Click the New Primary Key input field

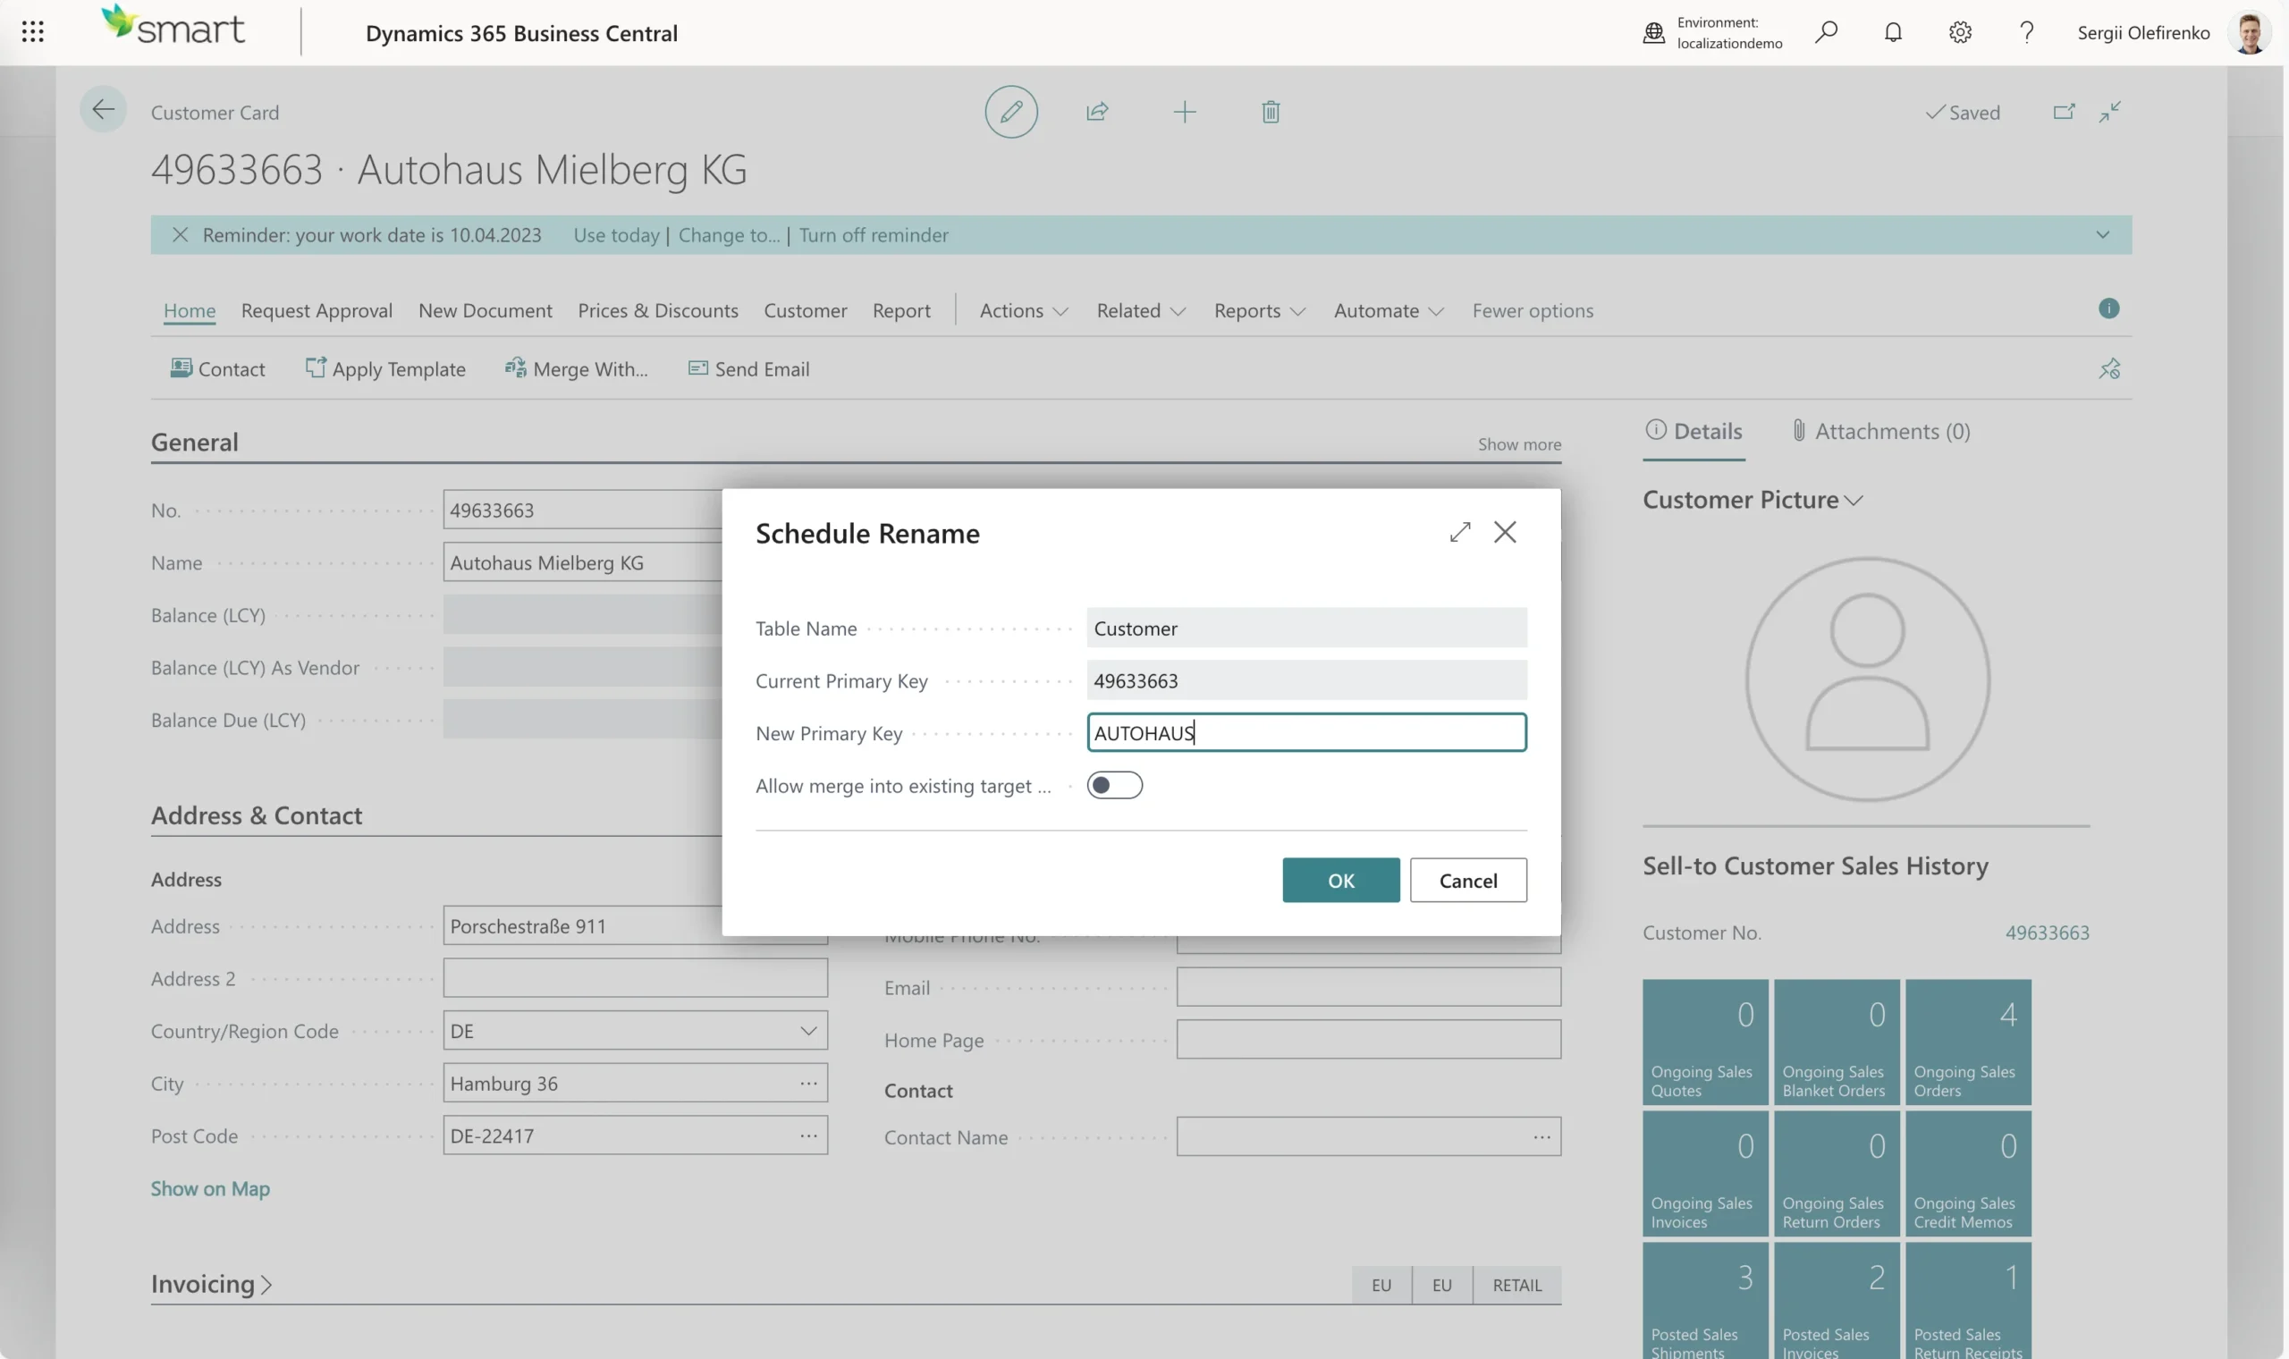click(x=1305, y=732)
